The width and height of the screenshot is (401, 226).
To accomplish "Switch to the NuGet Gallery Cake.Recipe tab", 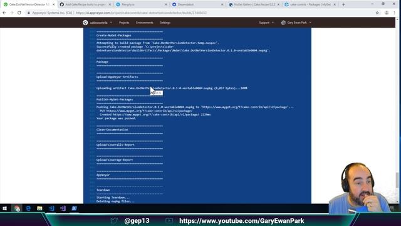I will coord(254,4).
